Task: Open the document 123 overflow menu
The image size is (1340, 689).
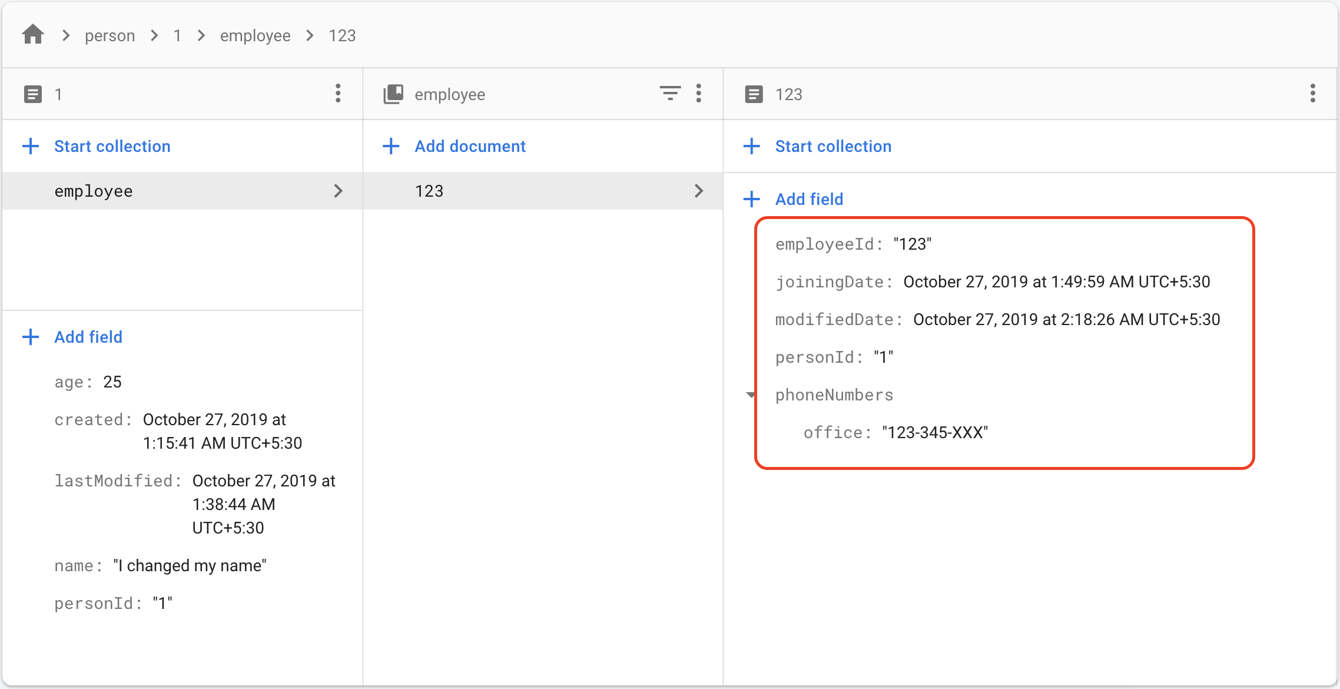Action: pyautogui.click(x=1312, y=94)
